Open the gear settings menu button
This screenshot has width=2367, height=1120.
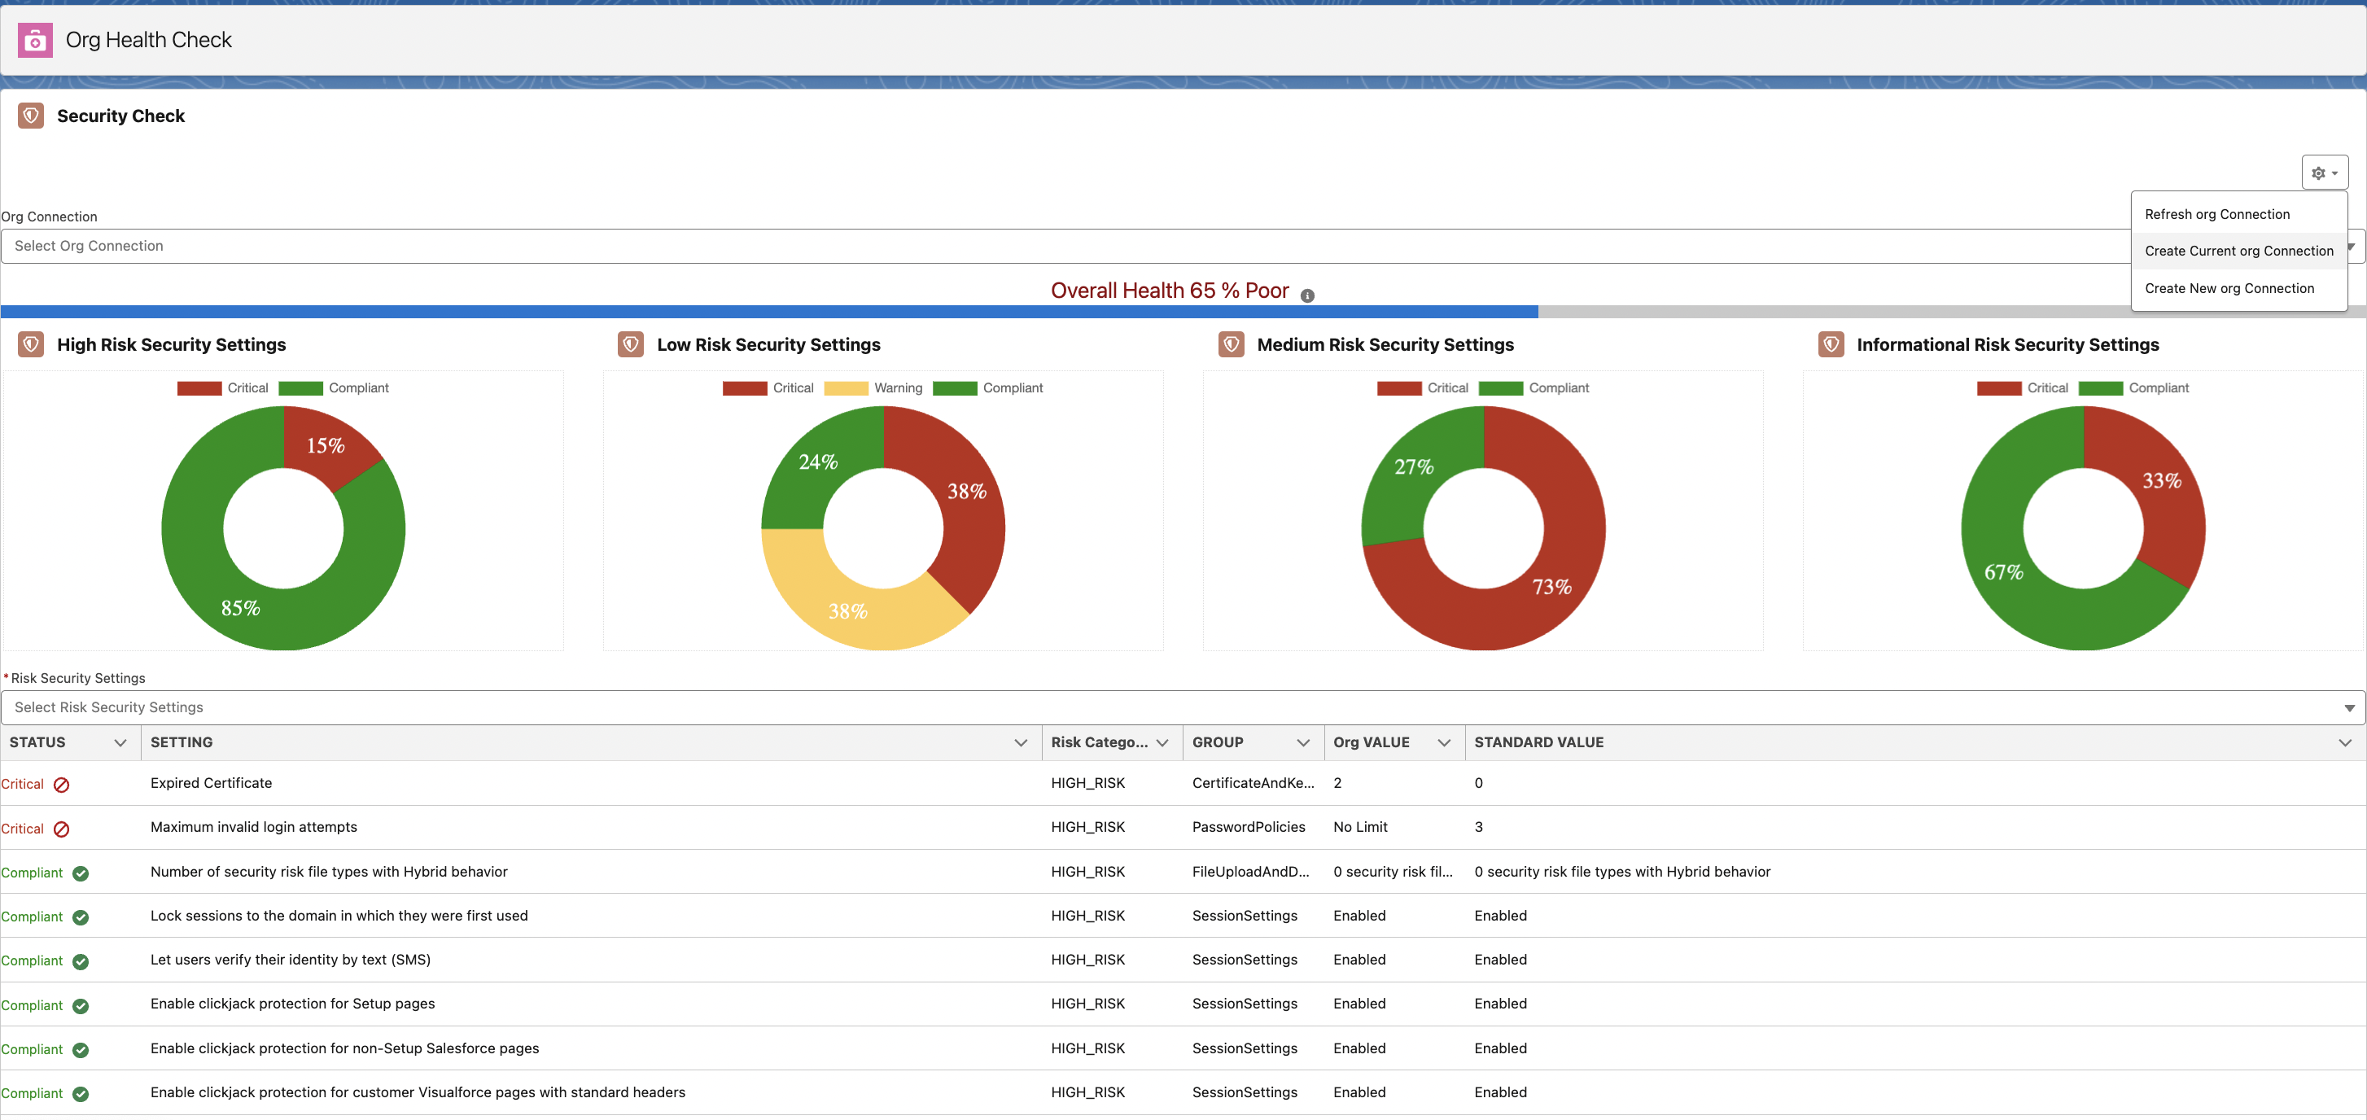point(2324,173)
